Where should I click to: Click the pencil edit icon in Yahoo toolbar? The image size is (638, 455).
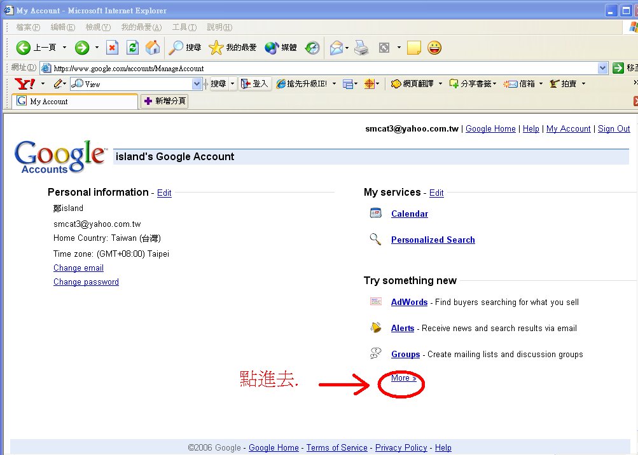[58, 84]
